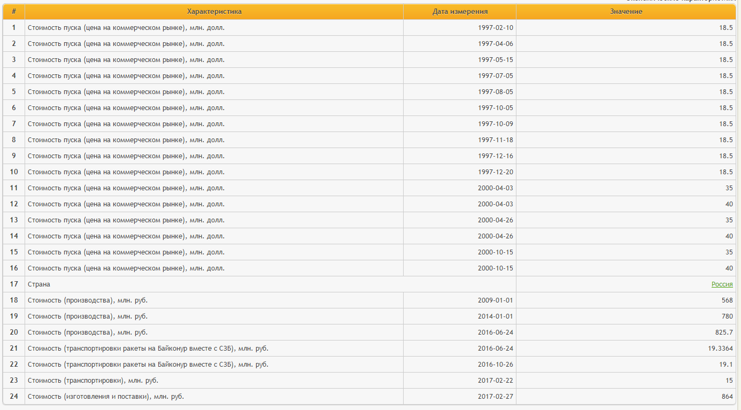Select date 2000-10-15 in row 16
The width and height of the screenshot is (741, 410).
496,268
